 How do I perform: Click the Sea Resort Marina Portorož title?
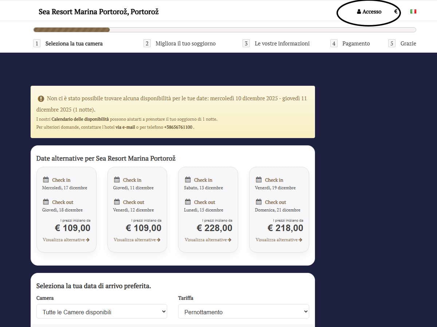[99, 12]
